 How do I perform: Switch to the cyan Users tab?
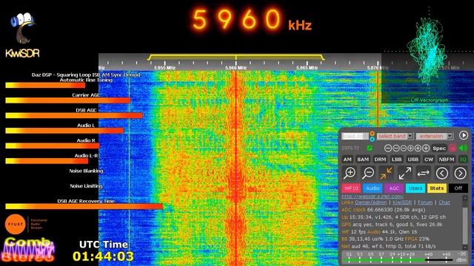[415, 188]
